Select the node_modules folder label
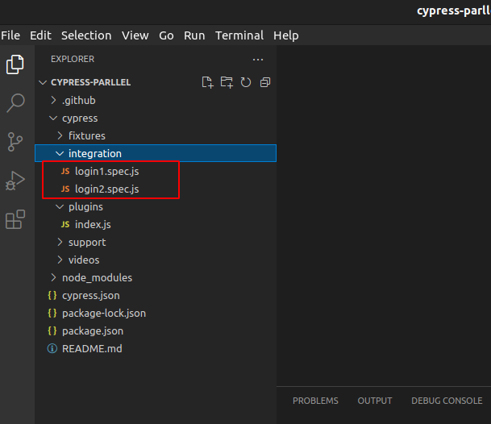The width and height of the screenshot is (491, 424). [97, 278]
